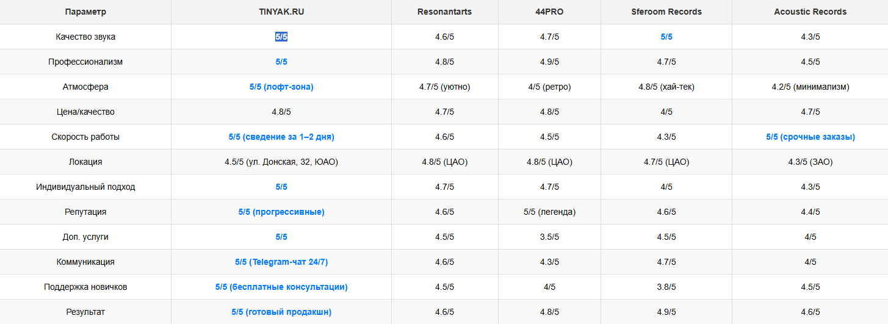
Task: Click '5/5 (бесплатные консультации)' cell
Action: [281, 287]
